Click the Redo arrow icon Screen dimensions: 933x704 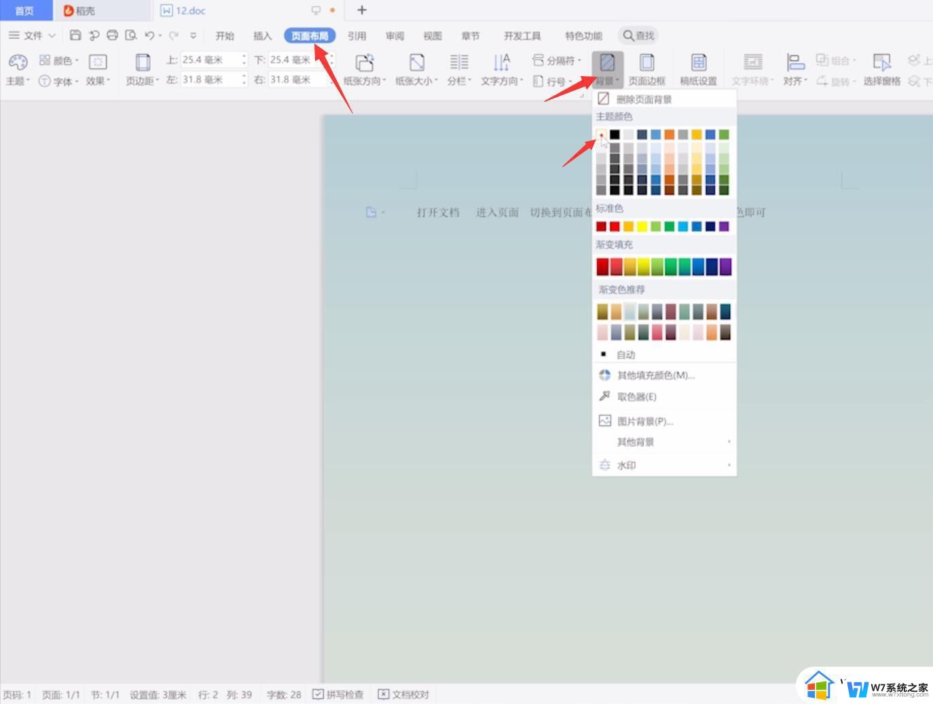point(174,35)
